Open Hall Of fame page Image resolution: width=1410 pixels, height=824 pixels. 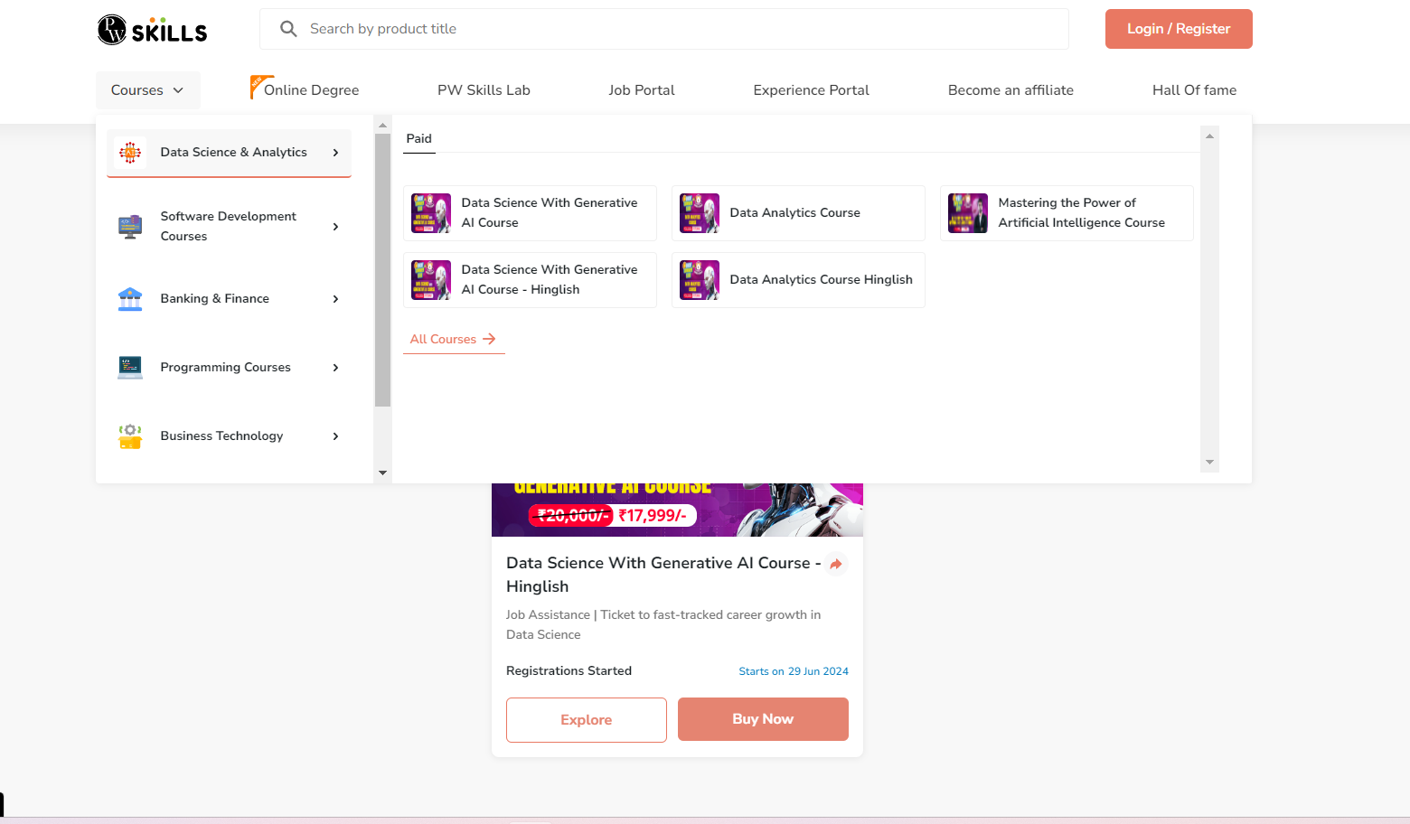point(1194,90)
